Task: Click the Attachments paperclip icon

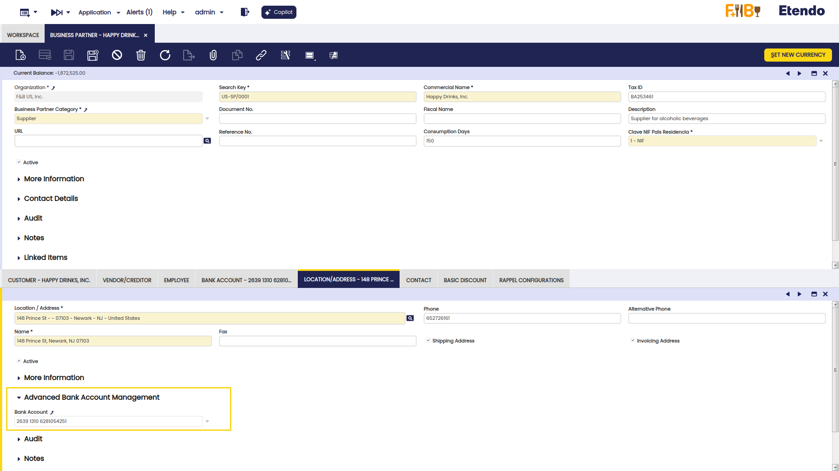Action: tap(213, 55)
